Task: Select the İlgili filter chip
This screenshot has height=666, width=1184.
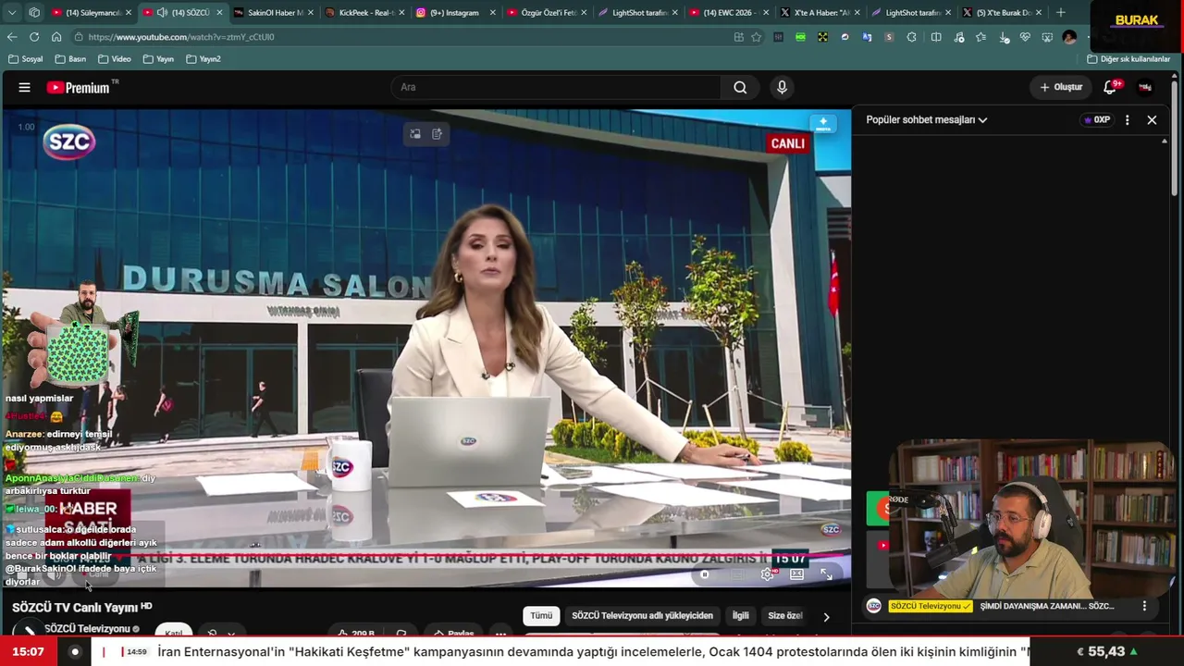Action: tap(741, 616)
